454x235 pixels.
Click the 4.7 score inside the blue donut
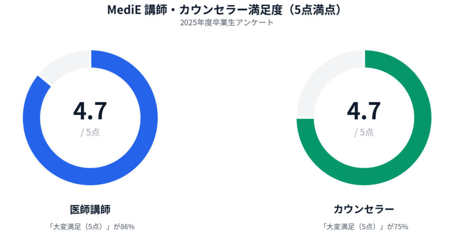(x=90, y=111)
